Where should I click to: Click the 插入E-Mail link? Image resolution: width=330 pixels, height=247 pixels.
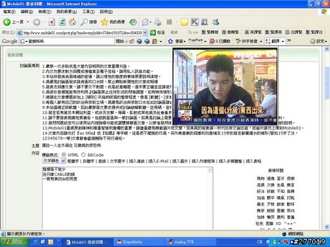click(x=158, y=161)
